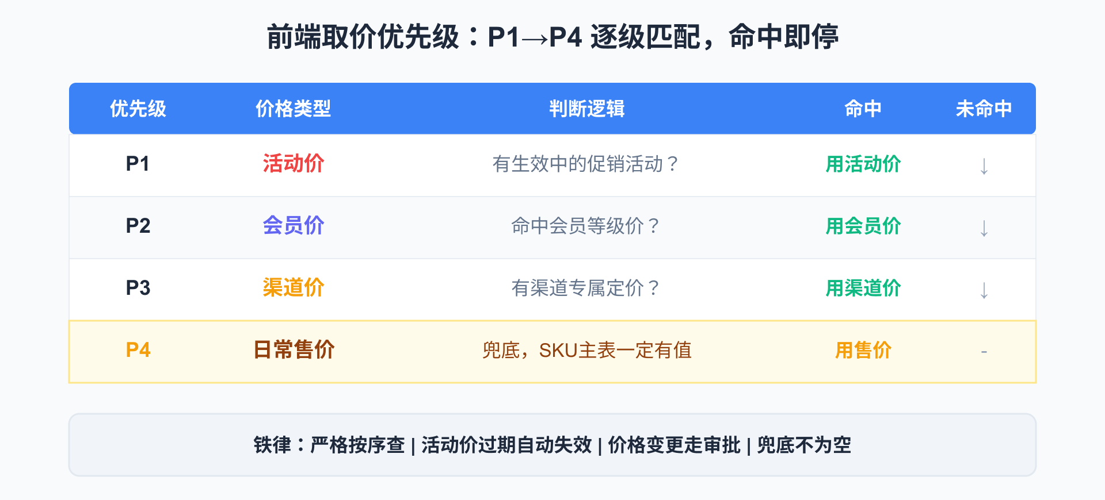Click the orange 用售价 text
1105x500 pixels.
click(863, 350)
